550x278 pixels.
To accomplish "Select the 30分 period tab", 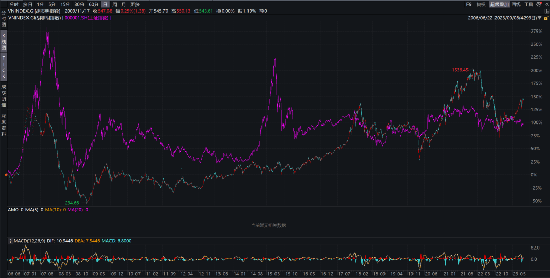I will pyautogui.click(x=79, y=4).
